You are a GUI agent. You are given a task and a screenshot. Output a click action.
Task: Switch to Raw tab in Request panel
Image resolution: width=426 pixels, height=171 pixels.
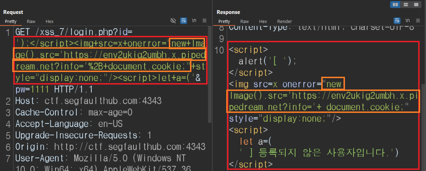31,21
